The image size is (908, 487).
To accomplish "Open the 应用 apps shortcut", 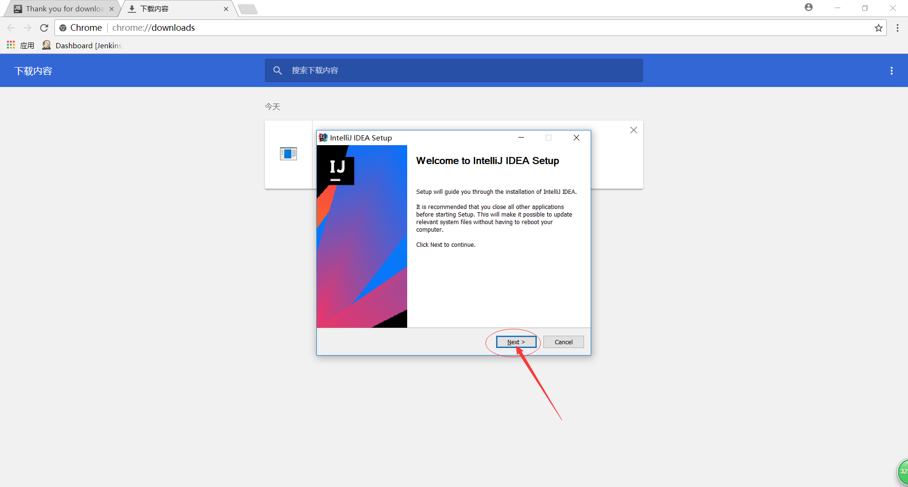I will pyautogui.click(x=20, y=45).
